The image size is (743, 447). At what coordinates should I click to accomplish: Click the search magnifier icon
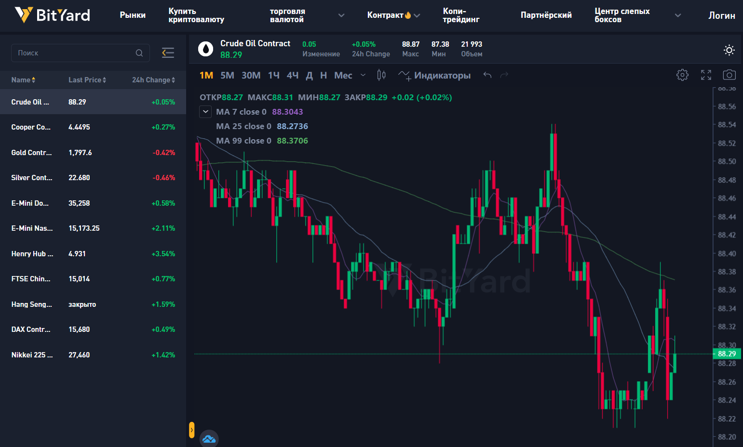click(139, 53)
